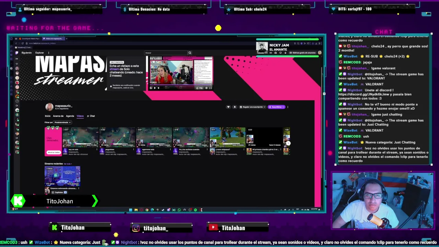Select the Videos channel tab
This screenshot has height=247, width=439.
point(80,116)
